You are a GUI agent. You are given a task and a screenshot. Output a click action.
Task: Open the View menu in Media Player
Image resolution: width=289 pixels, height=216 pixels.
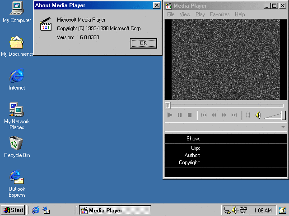(x=185, y=14)
